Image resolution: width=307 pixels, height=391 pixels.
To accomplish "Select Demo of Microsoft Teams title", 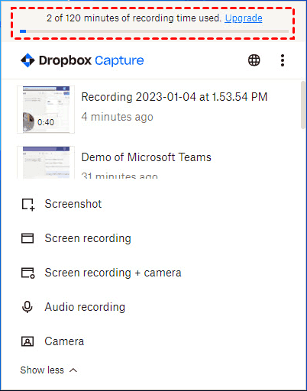I will click(x=146, y=157).
